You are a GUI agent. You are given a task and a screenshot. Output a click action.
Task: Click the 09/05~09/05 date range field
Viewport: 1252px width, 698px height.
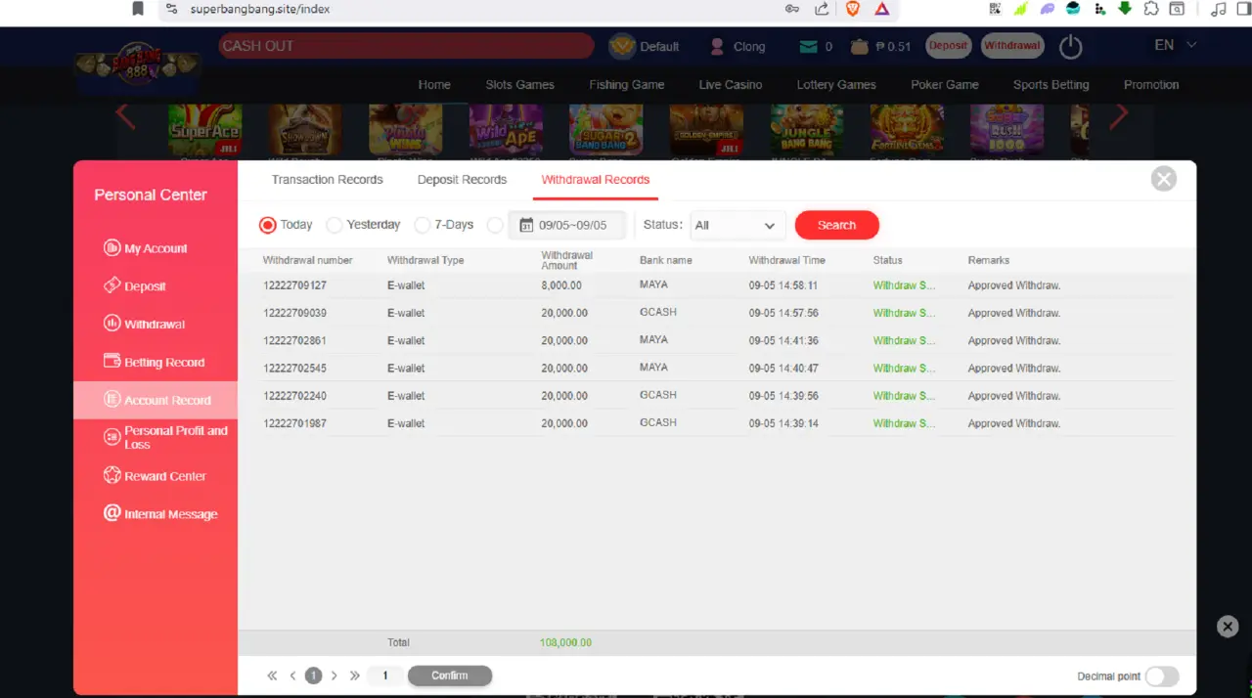point(567,225)
